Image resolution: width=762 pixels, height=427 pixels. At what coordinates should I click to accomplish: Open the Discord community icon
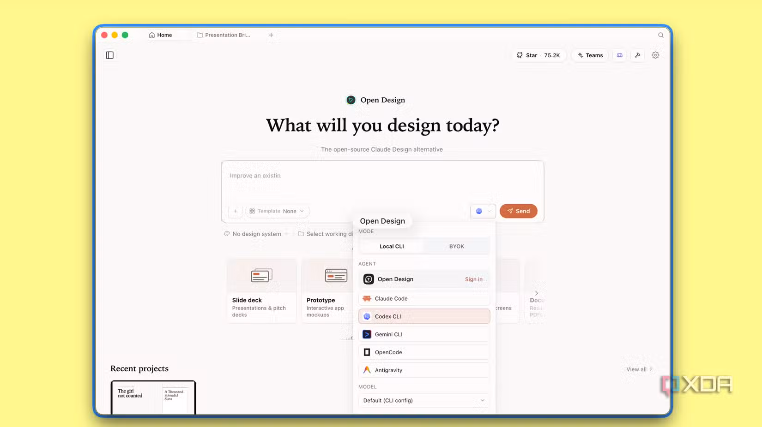pos(620,55)
